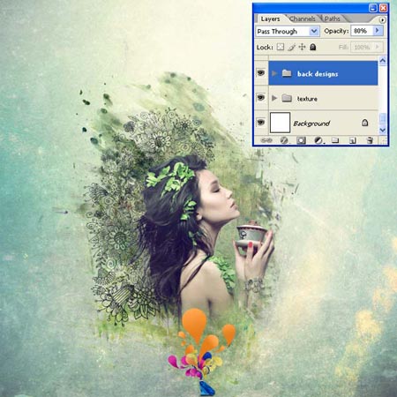The height and width of the screenshot is (397, 397).
Task: Close the Layers palette window
Action: 383,8
